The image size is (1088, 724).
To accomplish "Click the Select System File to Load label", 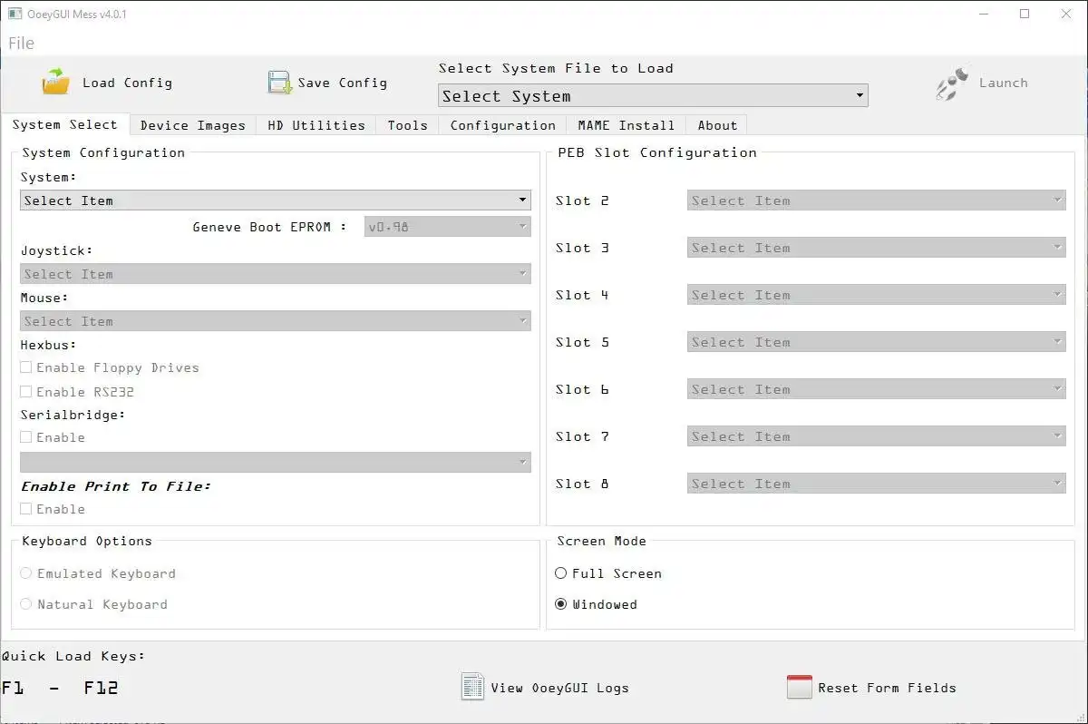I will point(556,68).
